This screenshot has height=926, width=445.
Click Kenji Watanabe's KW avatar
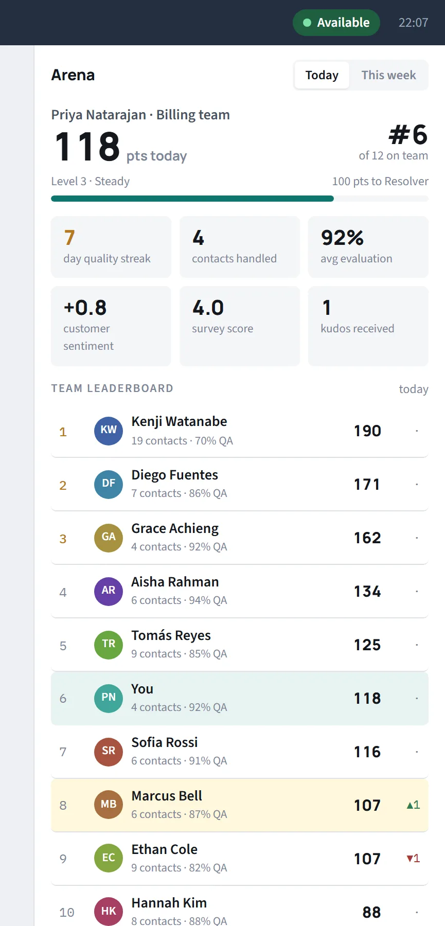pyautogui.click(x=109, y=431)
